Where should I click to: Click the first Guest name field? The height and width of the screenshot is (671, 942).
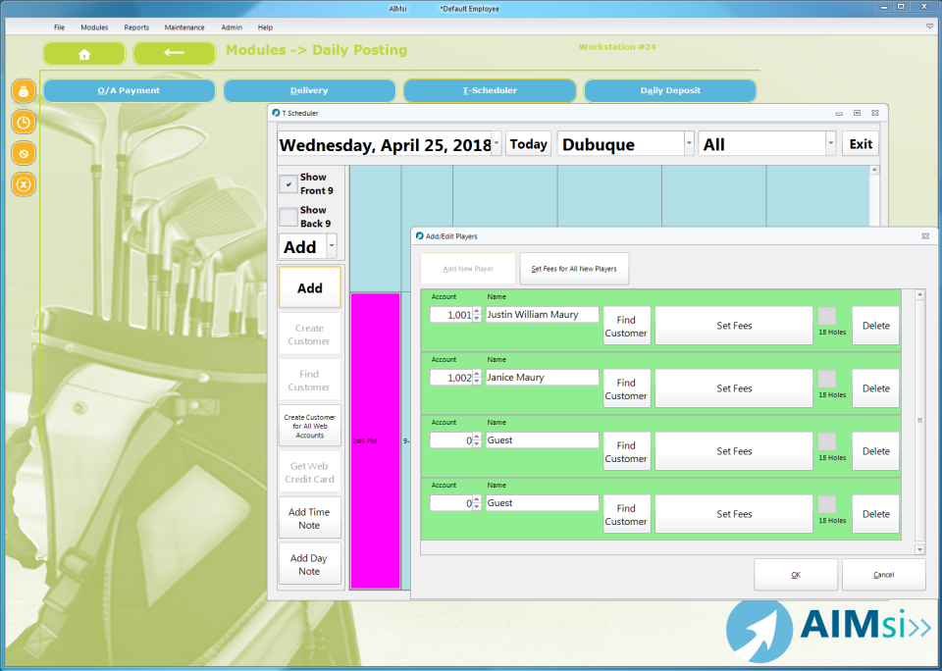pyautogui.click(x=542, y=440)
